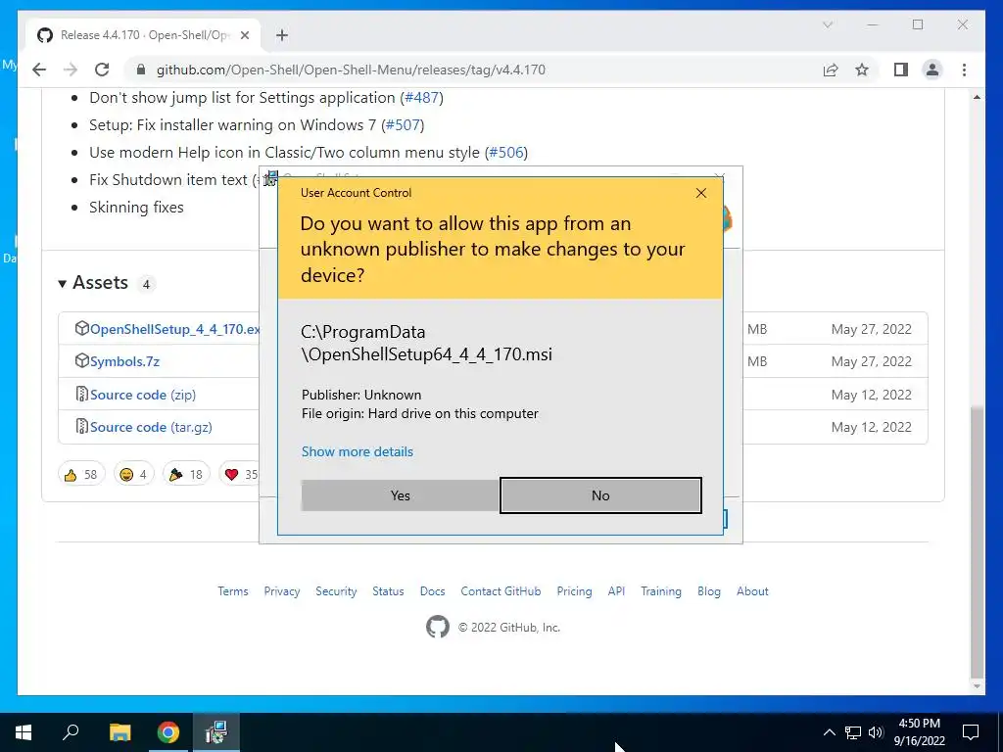This screenshot has height=752, width=1003.
Task: Open the Windows Start menu
Action: coord(24,732)
